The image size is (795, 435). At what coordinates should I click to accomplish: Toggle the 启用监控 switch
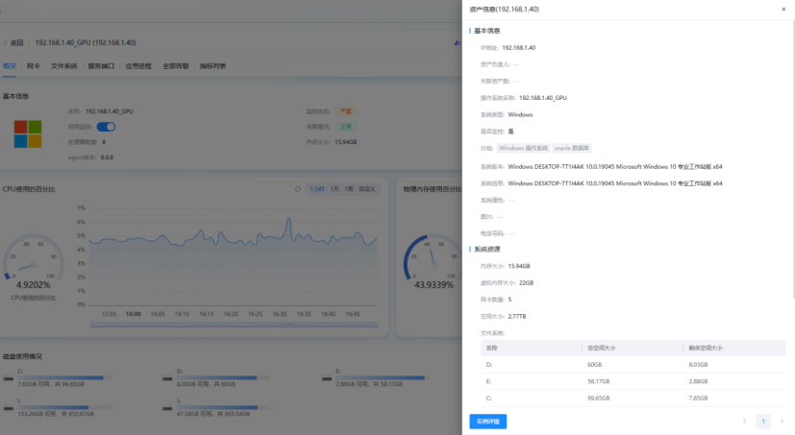(x=106, y=127)
